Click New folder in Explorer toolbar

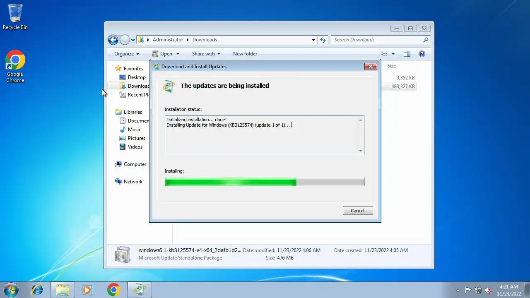(x=245, y=54)
